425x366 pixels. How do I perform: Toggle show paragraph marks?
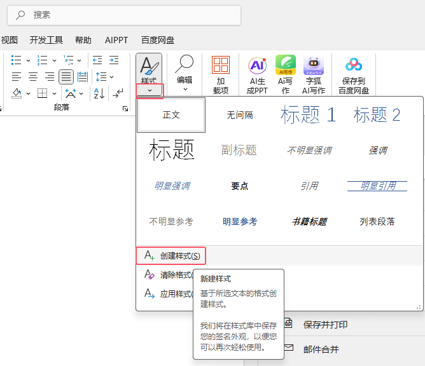pos(118,93)
